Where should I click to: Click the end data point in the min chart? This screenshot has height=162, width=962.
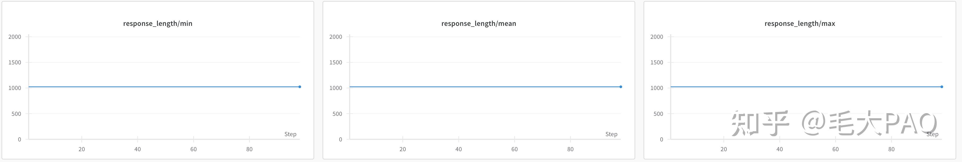[x=300, y=87]
